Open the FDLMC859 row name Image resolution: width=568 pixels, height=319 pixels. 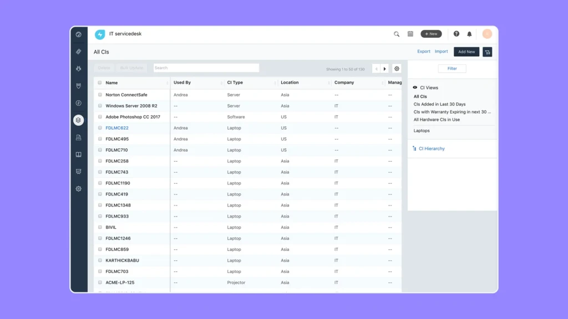(117, 250)
